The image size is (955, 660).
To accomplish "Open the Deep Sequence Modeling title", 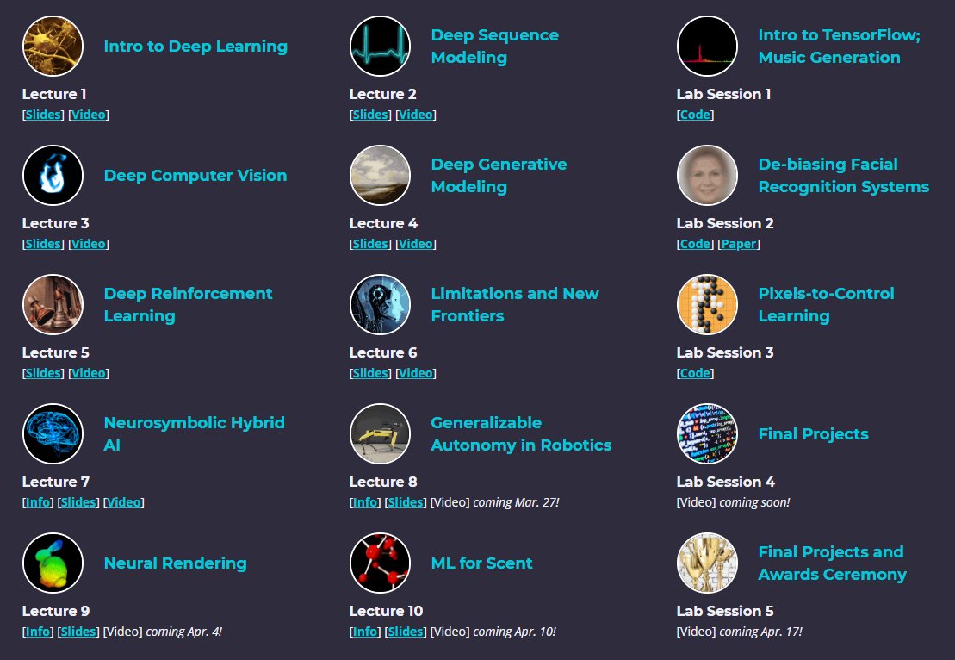I will pos(494,47).
